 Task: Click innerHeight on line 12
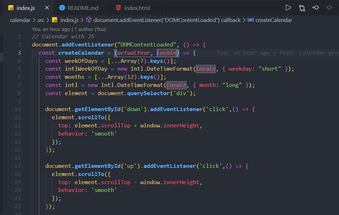point(181,126)
